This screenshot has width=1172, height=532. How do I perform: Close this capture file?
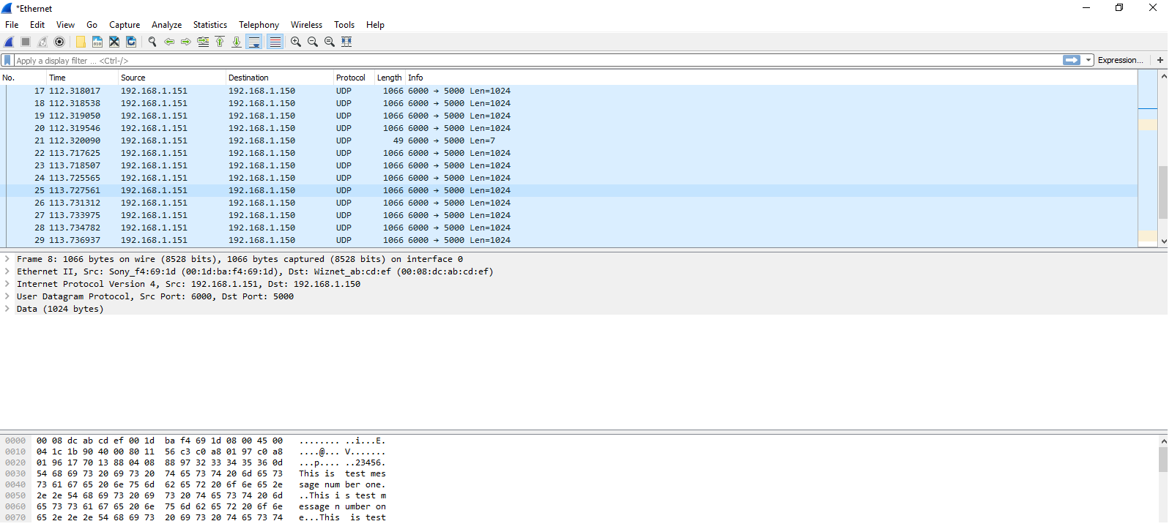point(114,42)
